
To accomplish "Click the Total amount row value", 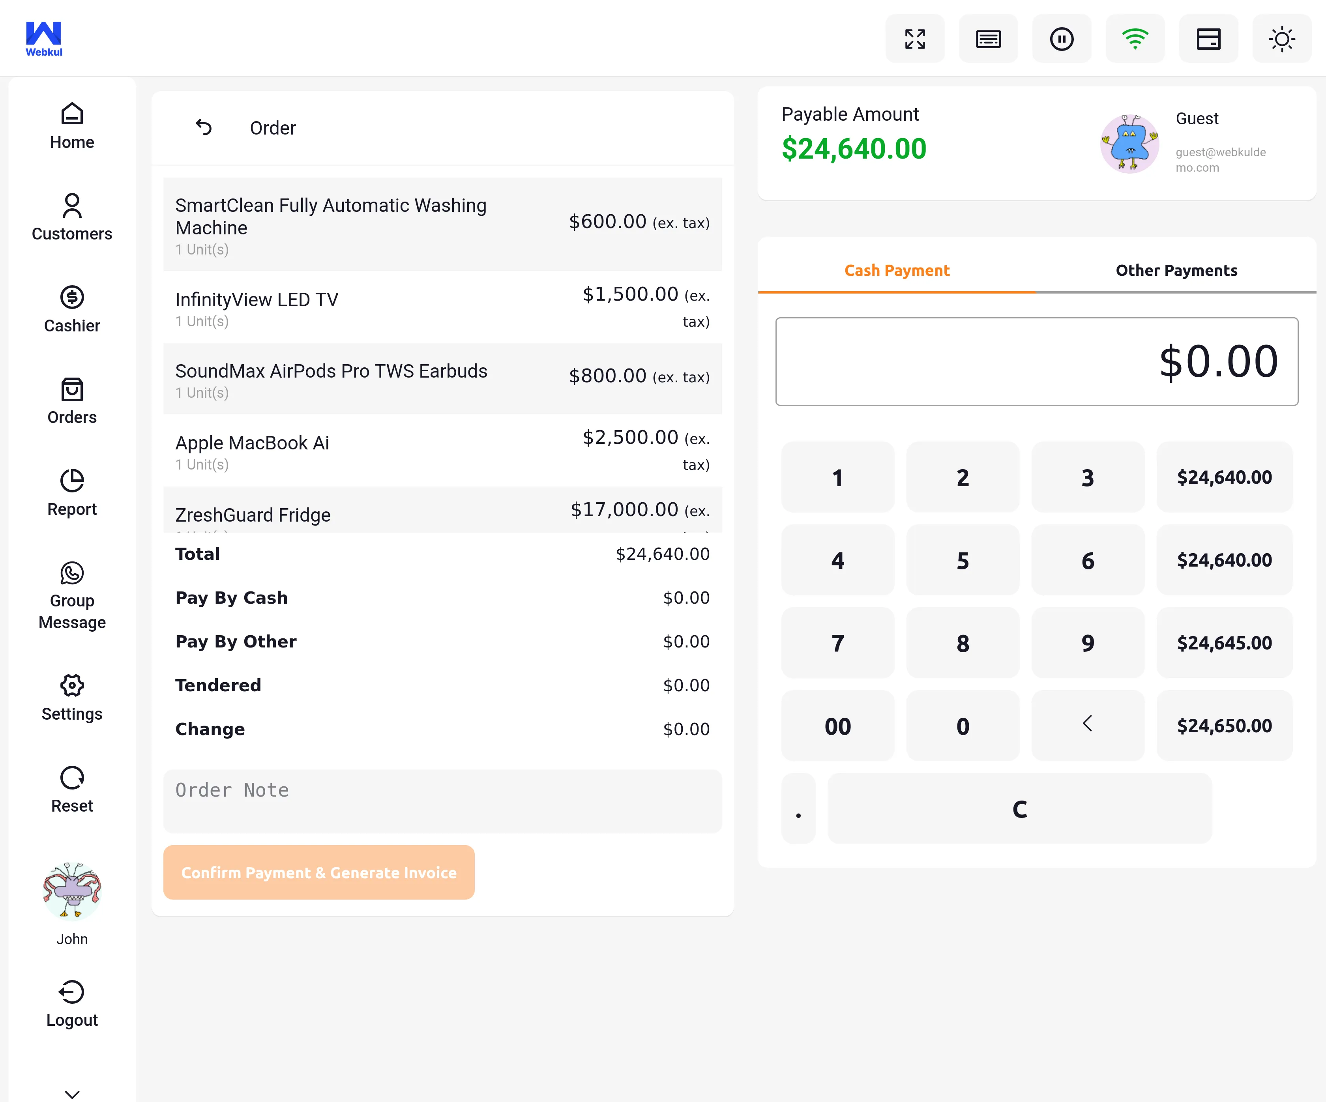I will point(663,554).
